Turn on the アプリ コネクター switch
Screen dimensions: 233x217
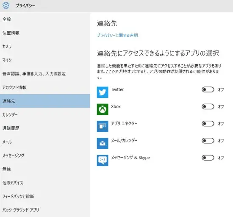coord(208,124)
